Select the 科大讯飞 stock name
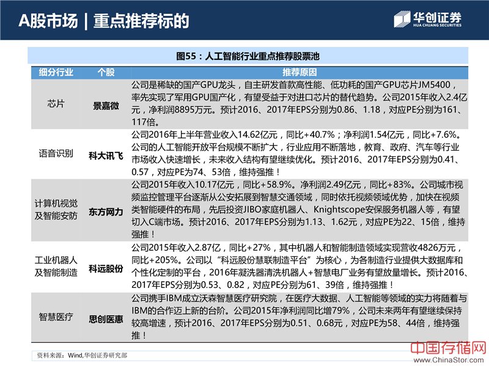 [106, 156]
